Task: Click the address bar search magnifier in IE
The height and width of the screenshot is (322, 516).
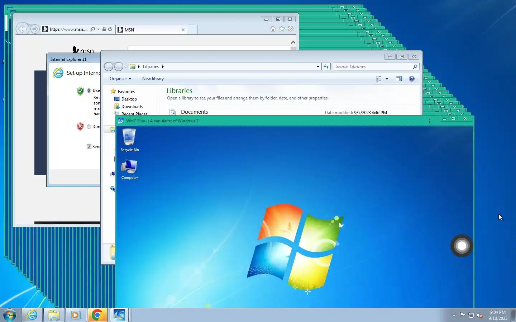Action: 93,29
